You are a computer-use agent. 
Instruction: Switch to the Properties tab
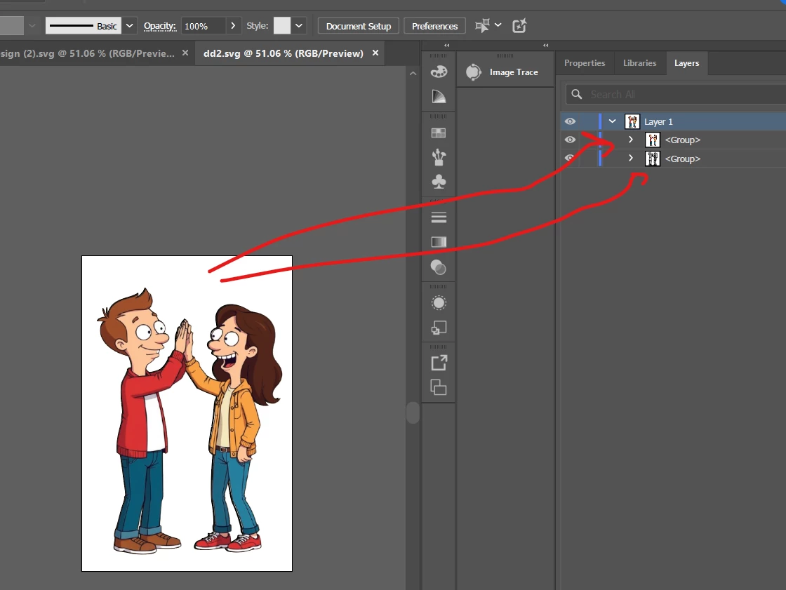[x=584, y=63]
